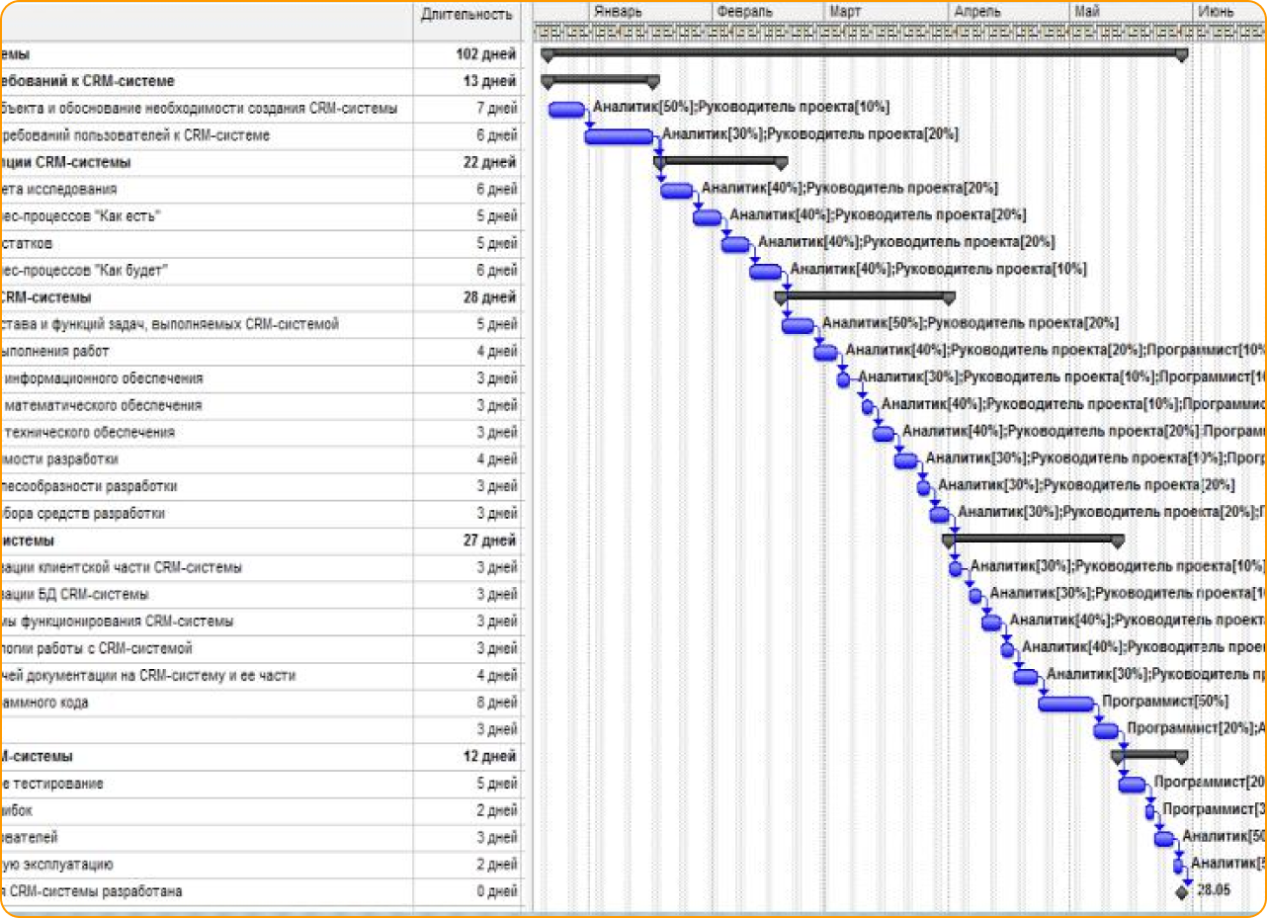Select the Февраль month header
The width and height of the screenshot is (1267, 918).
pos(745,12)
